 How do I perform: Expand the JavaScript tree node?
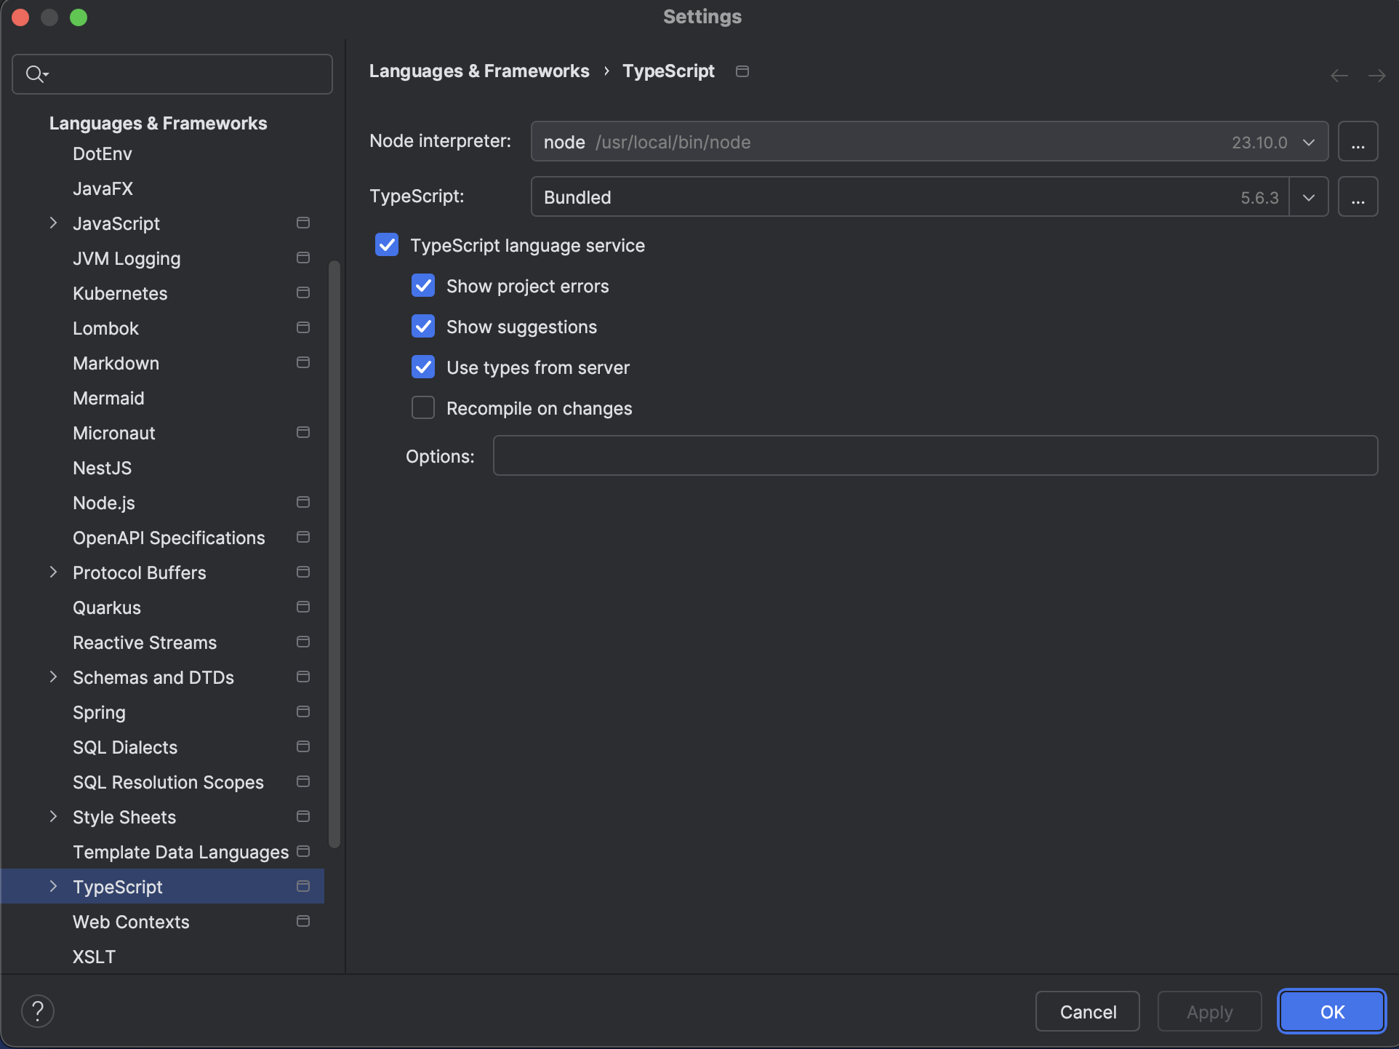pos(53,223)
